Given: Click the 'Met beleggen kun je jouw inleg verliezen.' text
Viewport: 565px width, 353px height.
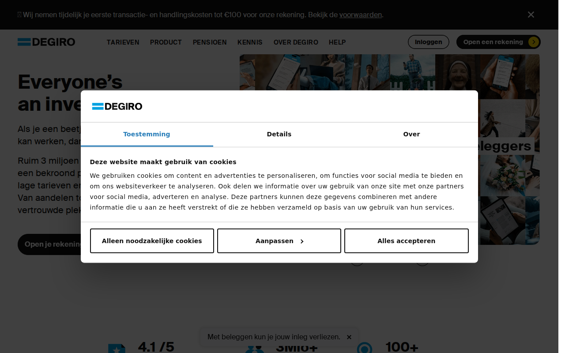Looking at the screenshot, I should point(274,337).
